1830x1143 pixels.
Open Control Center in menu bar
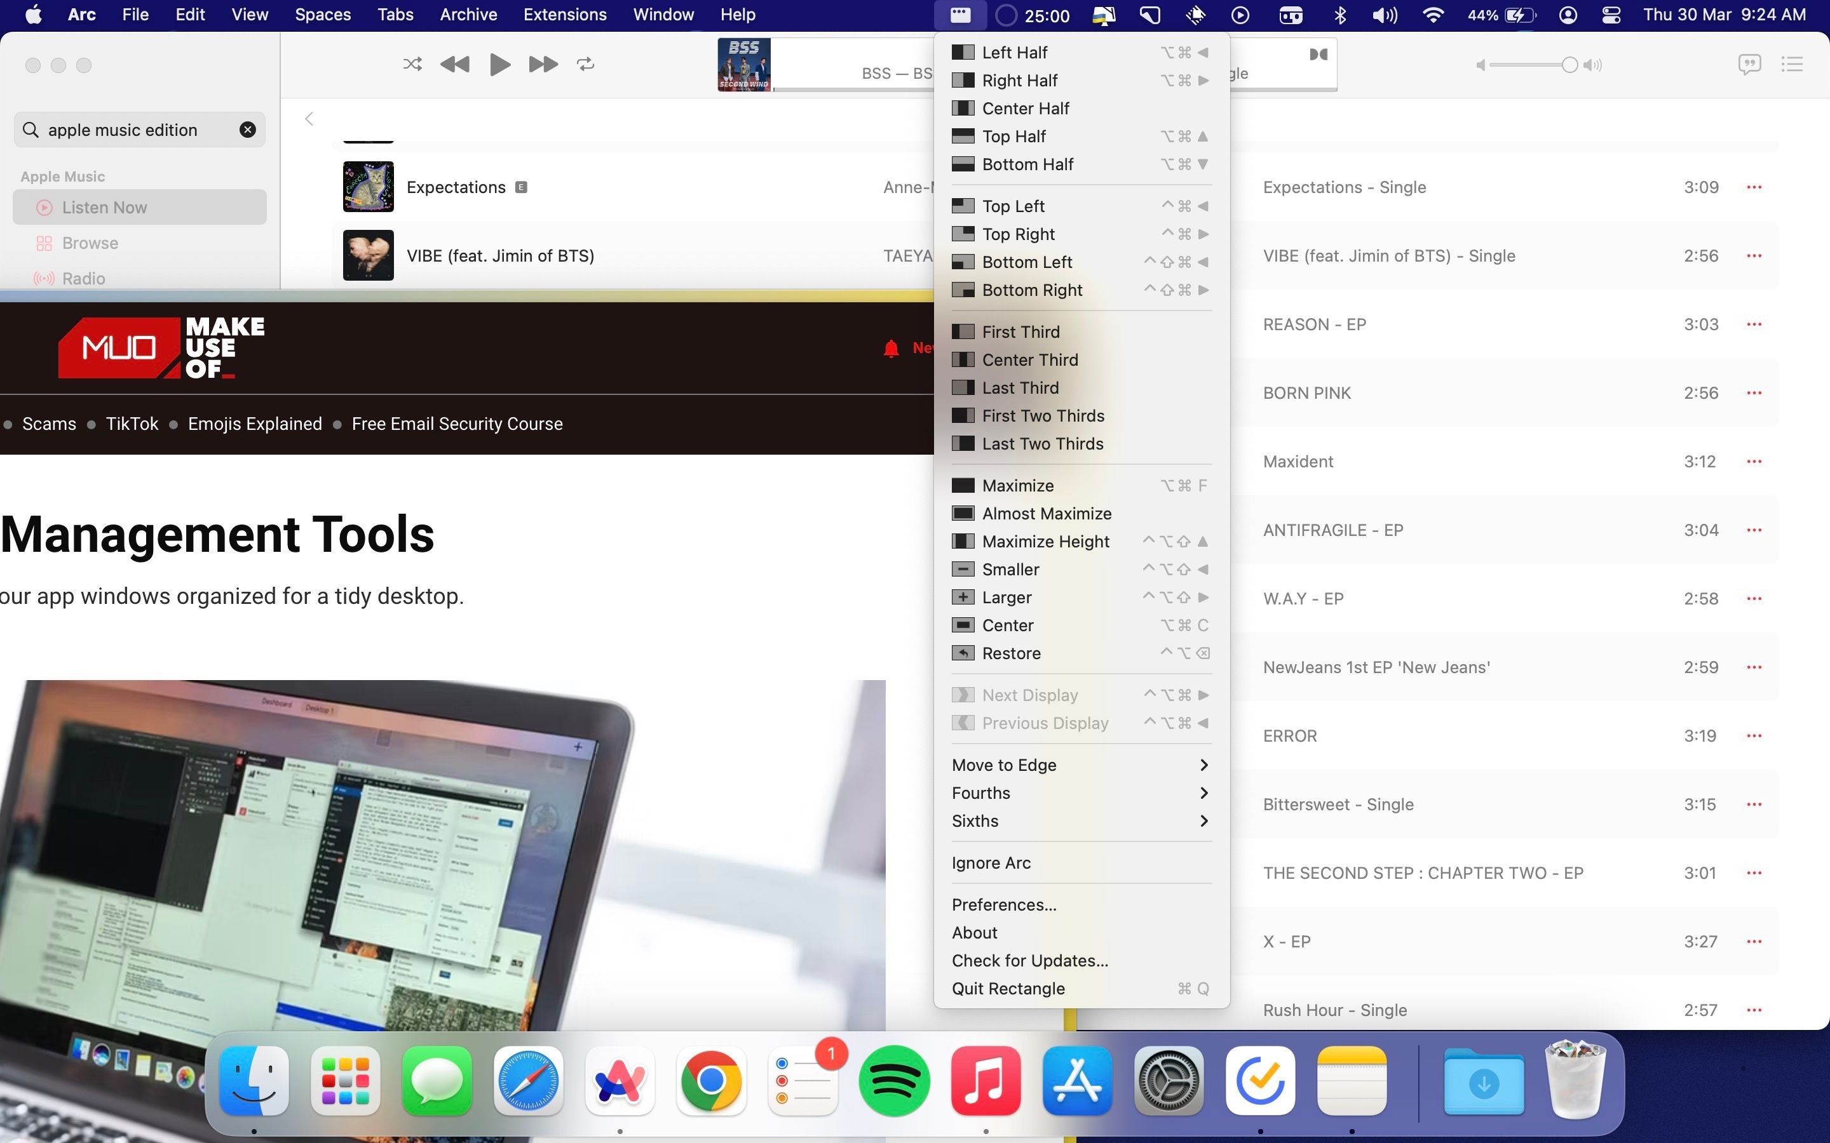tap(1611, 15)
